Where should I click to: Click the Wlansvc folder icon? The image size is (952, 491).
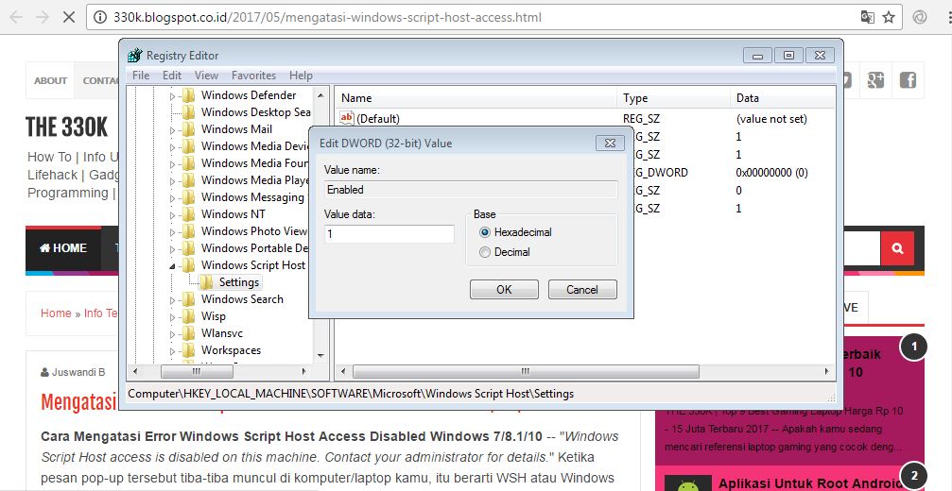[x=189, y=332]
